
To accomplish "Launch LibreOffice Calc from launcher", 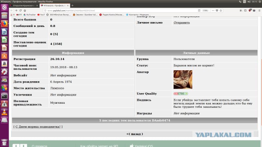I will tap(5, 40).
